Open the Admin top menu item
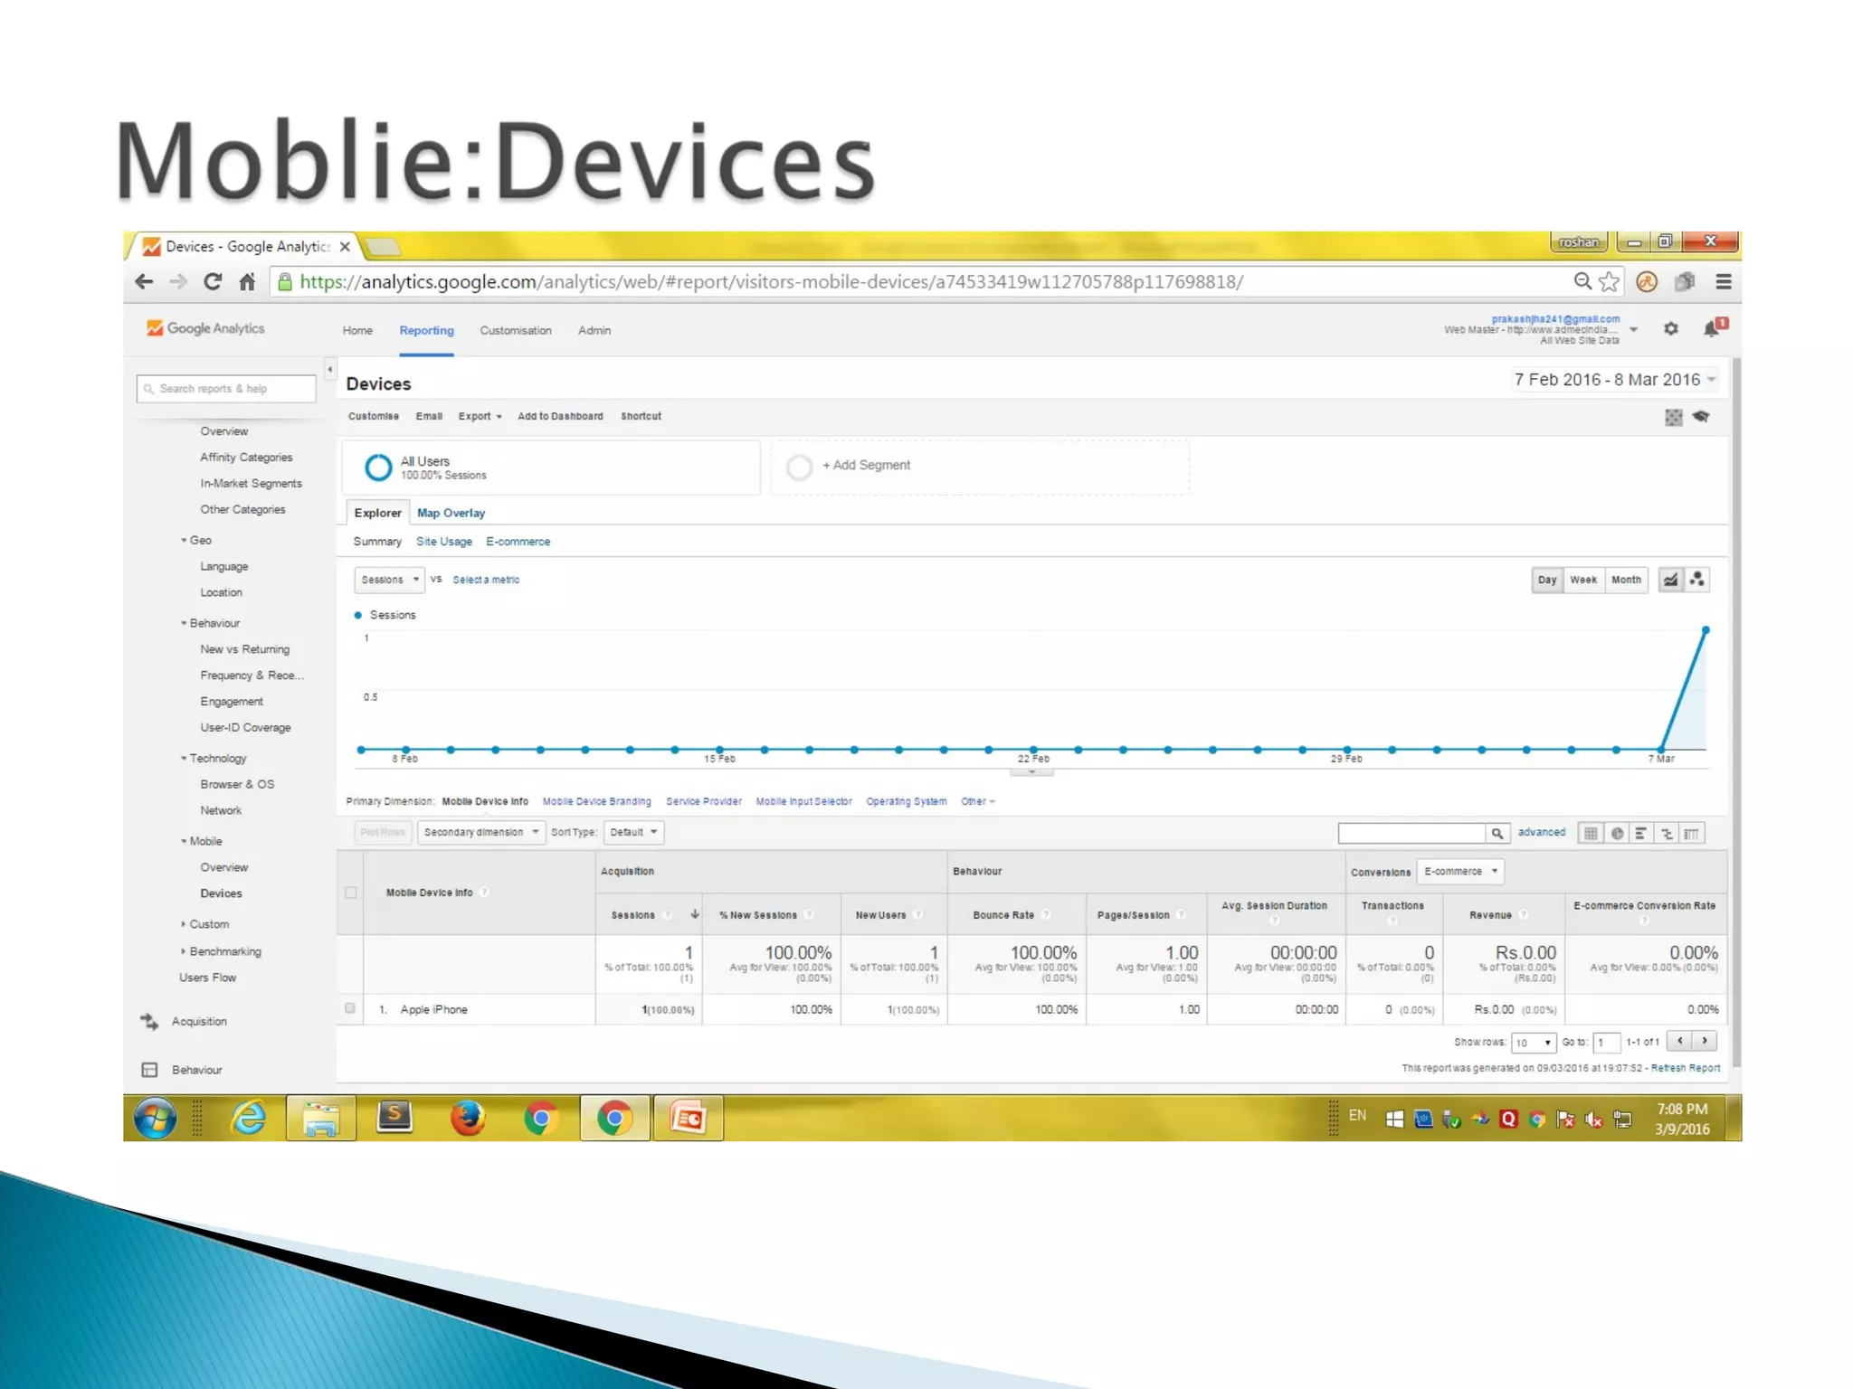This screenshot has height=1389, width=1853. click(x=594, y=330)
